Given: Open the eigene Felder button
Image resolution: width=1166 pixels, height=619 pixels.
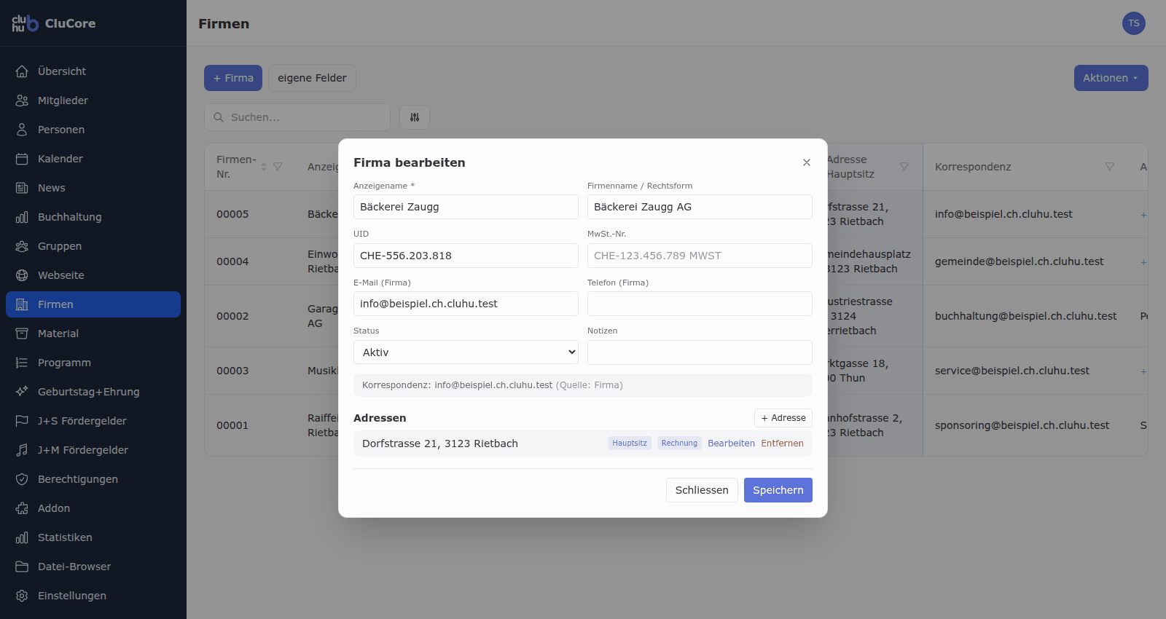Looking at the screenshot, I should pos(312,78).
